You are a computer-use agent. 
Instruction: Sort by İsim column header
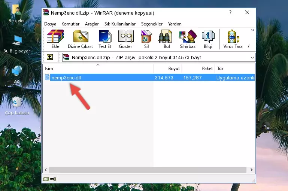point(98,69)
